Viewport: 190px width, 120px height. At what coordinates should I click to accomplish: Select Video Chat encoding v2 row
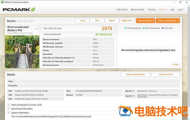(78, 61)
